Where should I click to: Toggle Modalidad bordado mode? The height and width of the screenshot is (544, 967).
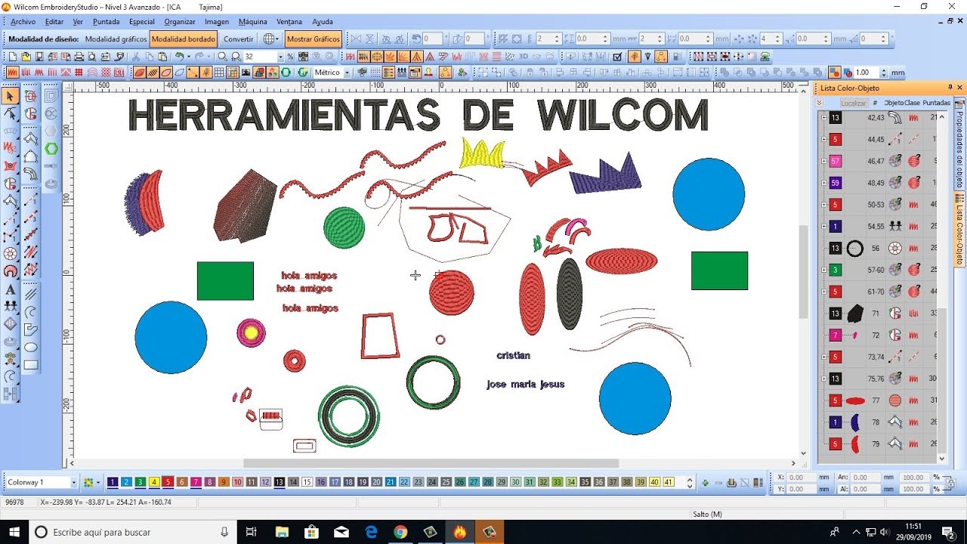(x=184, y=39)
